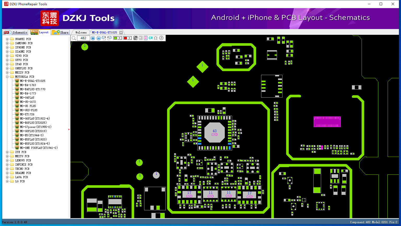This screenshot has width=401, height=226.
Task: Open the MO-E-DUAL-XT1025 layout file
Action: tap(33, 81)
